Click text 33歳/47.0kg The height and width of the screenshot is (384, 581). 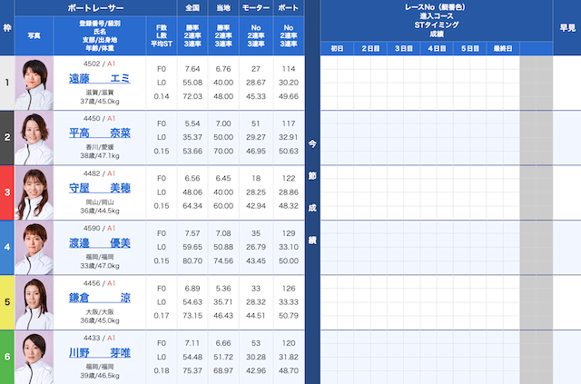tap(100, 266)
